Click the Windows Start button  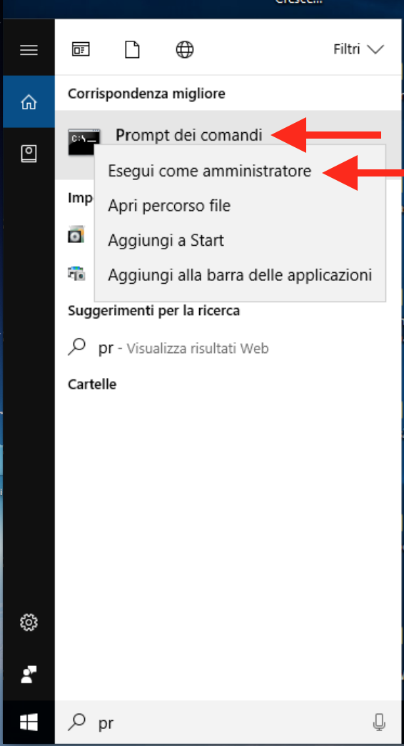[29, 722]
